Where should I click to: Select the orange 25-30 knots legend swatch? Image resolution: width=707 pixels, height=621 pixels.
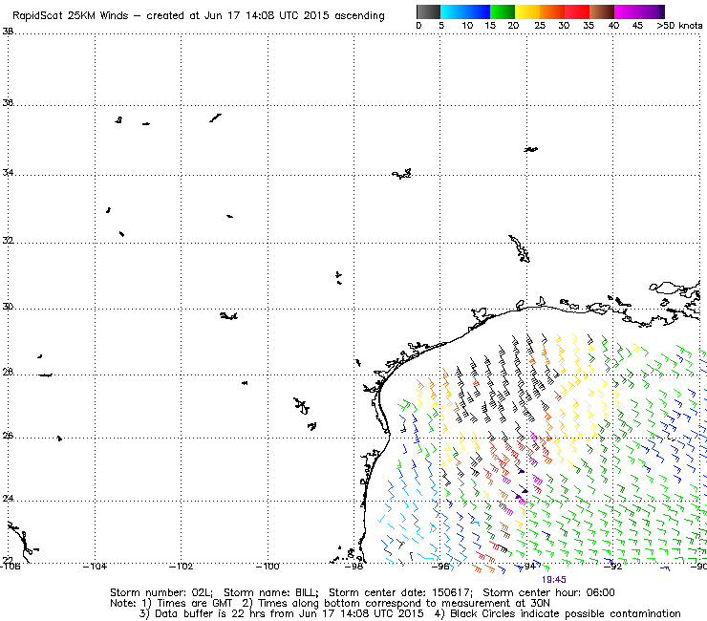(552, 11)
